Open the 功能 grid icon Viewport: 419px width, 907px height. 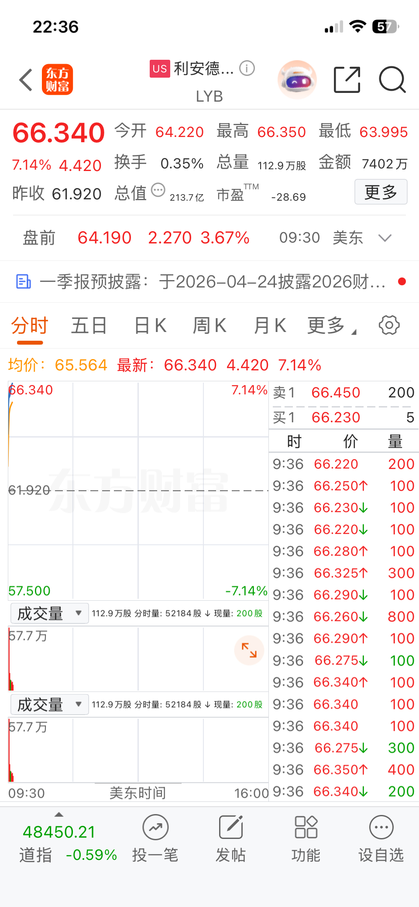pyautogui.click(x=306, y=827)
